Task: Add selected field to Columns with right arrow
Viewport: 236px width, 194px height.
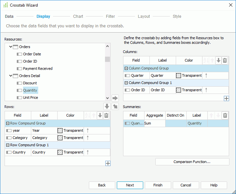Action: [115, 98]
